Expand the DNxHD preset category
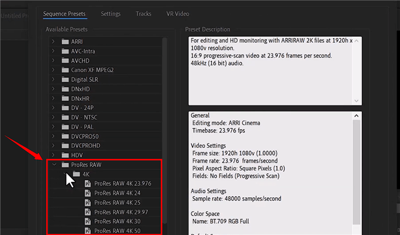This screenshot has width=400, height=235. point(53,89)
